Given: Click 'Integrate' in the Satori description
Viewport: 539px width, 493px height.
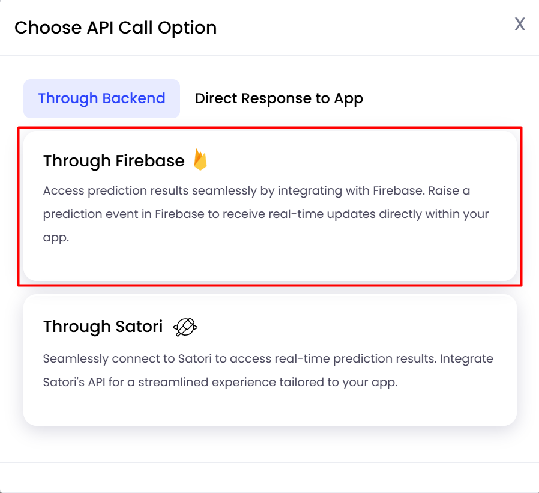Looking at the screenshot, I should (x=466, y=359).
